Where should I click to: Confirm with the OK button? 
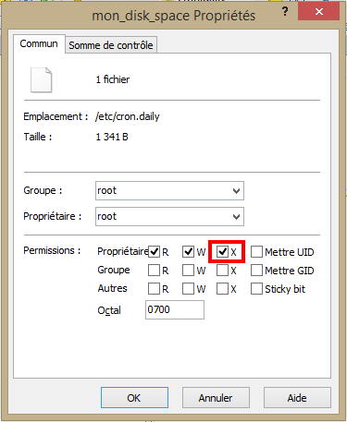tap(134, 398)
